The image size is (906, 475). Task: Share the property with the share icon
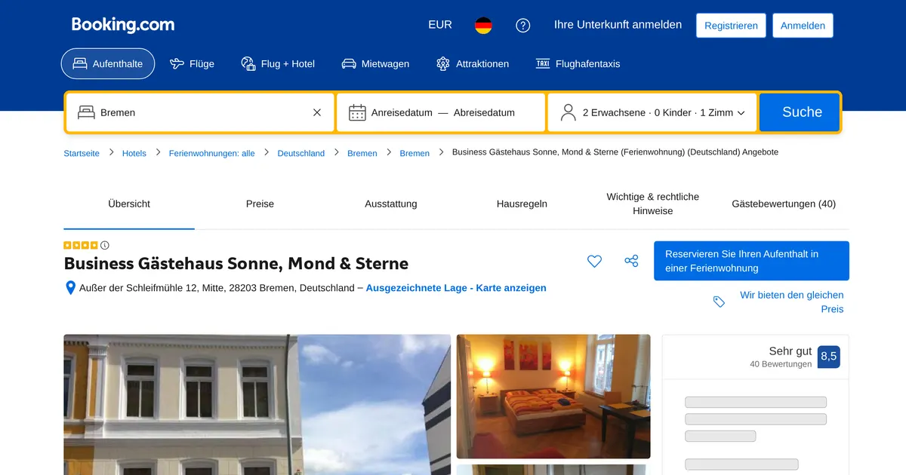(632, 261)
